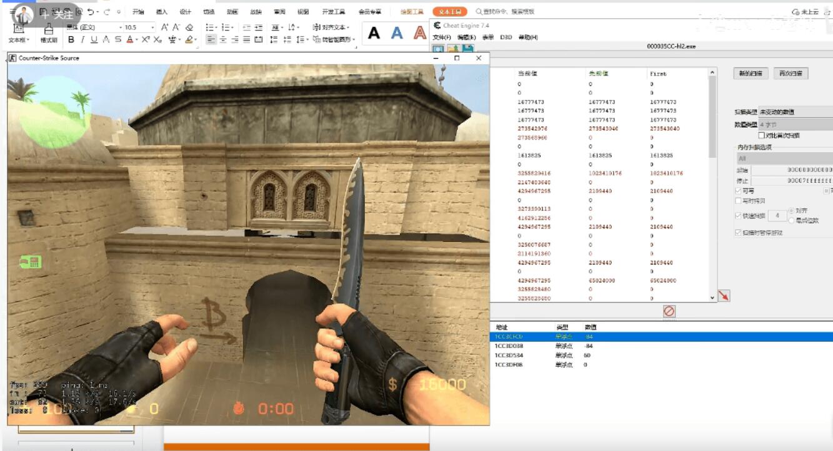Image resolution: width=833 pixels, height=451 pixels.
Task: Toggle italic formatting in WPS ribbon
Action: (x=82, y=39)
